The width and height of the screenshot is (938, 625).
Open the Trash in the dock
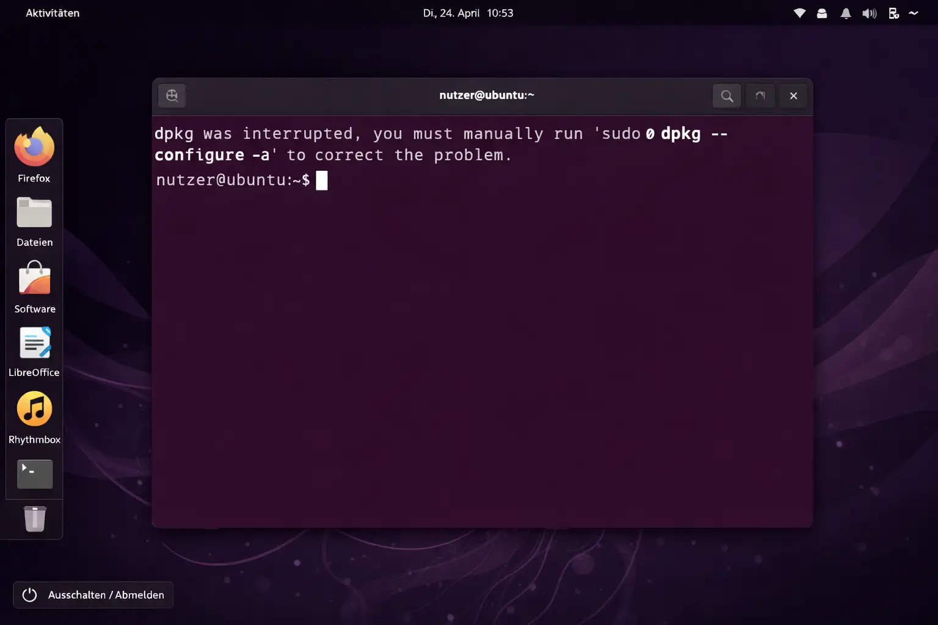pyautogui.click(x=34, y=519)
